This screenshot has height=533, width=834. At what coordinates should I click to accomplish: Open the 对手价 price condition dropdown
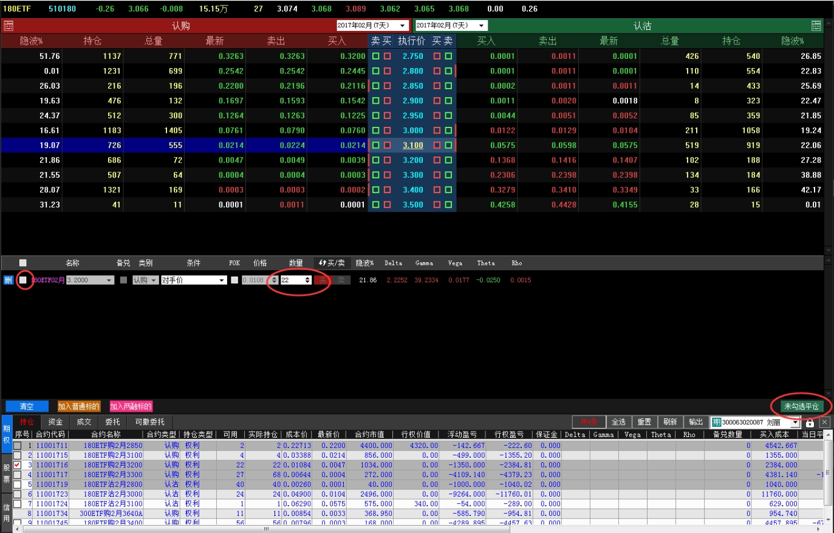(194, 280)
